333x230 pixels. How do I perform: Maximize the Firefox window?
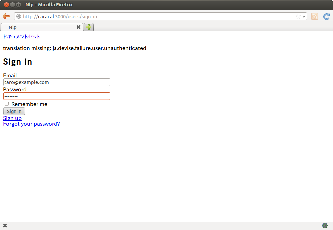pos(18,5)
